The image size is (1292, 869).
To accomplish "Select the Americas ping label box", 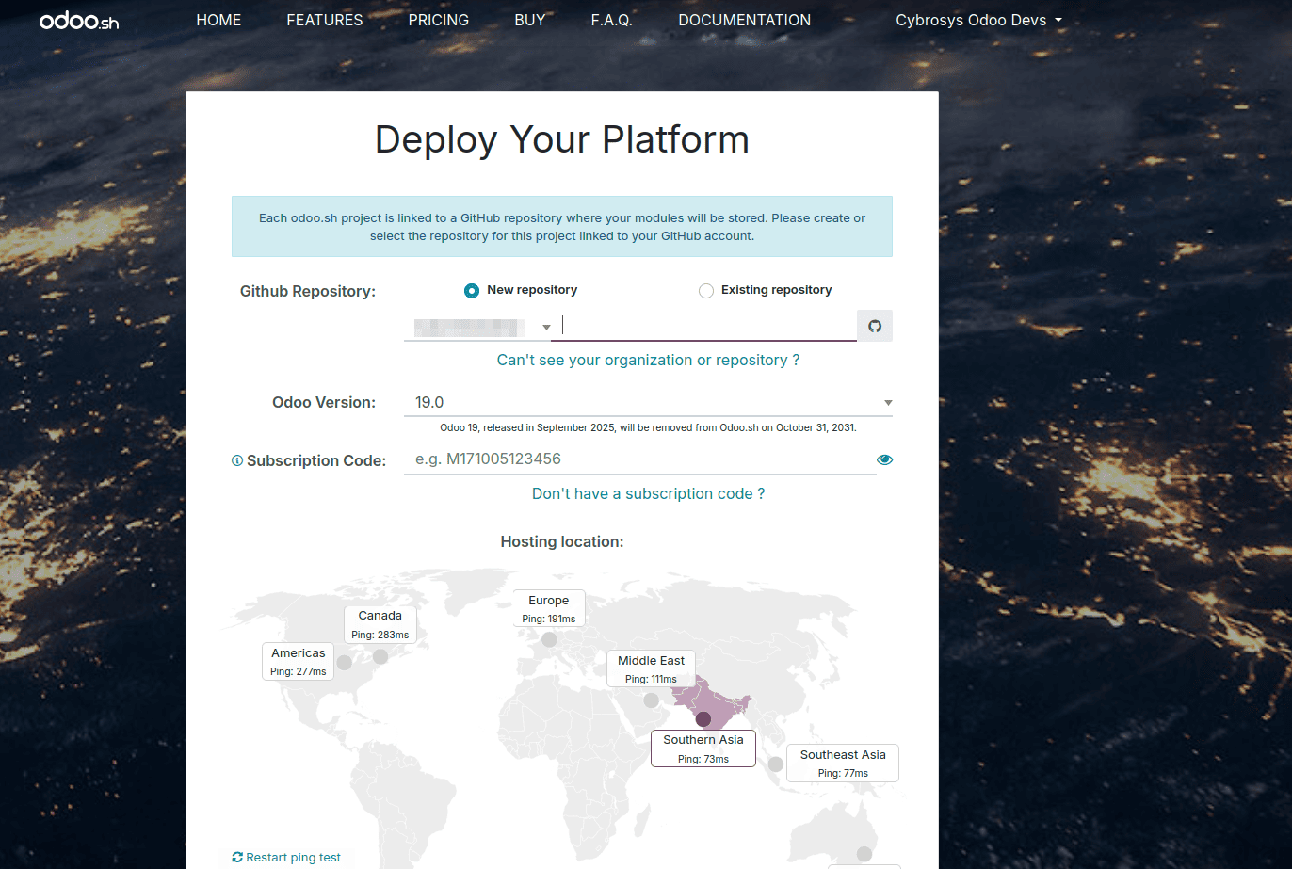I will click(x=299, y=662).
